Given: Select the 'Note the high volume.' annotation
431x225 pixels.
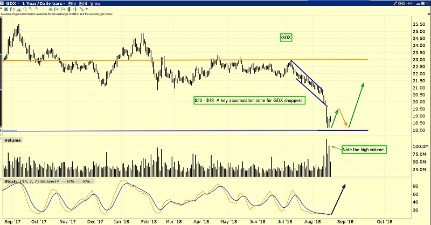Looking at the screenshot, I should (364, 149).
